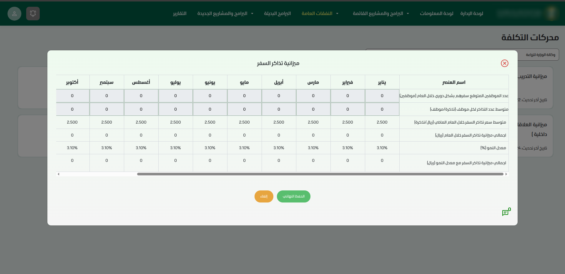Open لوحة المعلومات from navigation
The image size is (565, 274).
click(436, 14)
